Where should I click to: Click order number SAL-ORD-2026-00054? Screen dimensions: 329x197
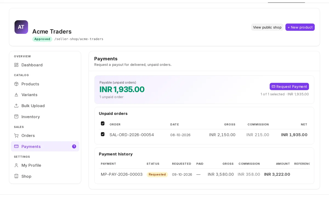(x=132, y=135)
